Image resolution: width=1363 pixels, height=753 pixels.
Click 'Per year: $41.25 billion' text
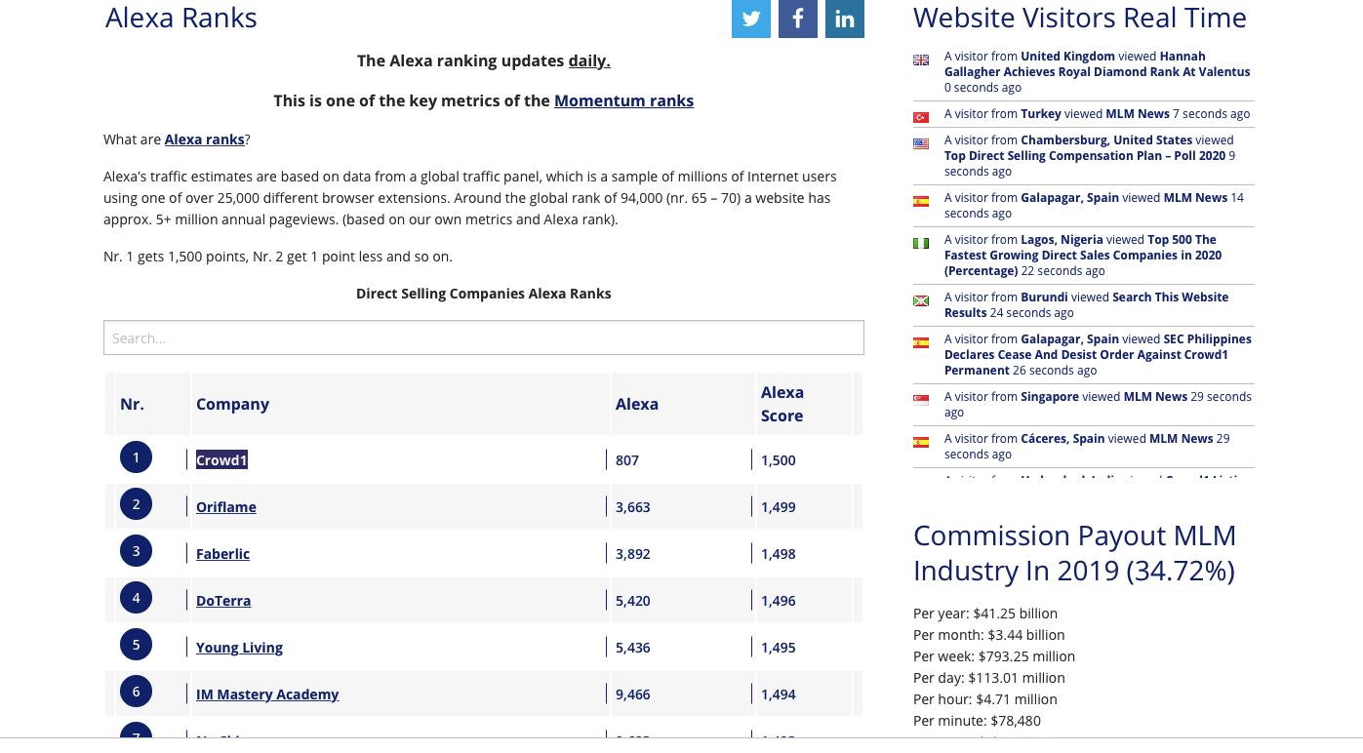click(985, 614)
